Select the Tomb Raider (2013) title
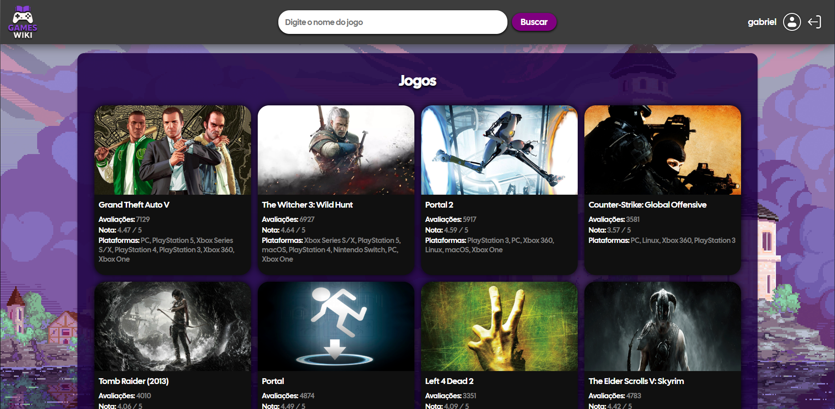Viewport: 835px width, 409px height. (133, 381)
